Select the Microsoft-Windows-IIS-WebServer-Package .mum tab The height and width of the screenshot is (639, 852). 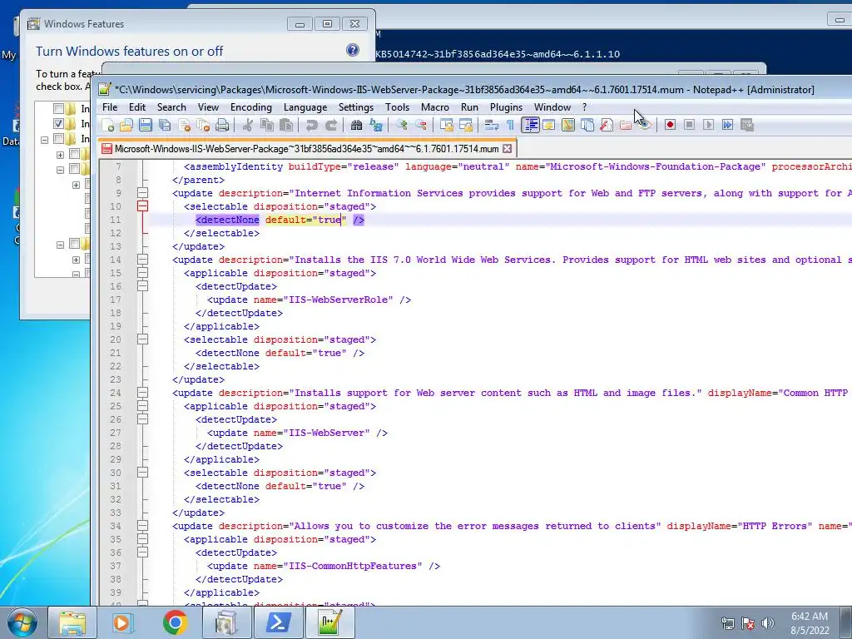[x=307, y=148]
